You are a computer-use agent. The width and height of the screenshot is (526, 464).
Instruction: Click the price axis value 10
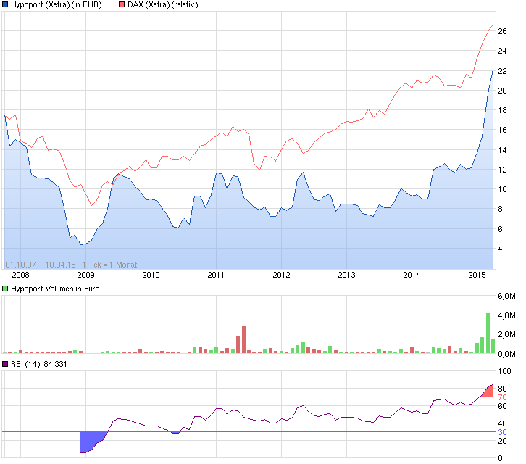coord(502,189)
